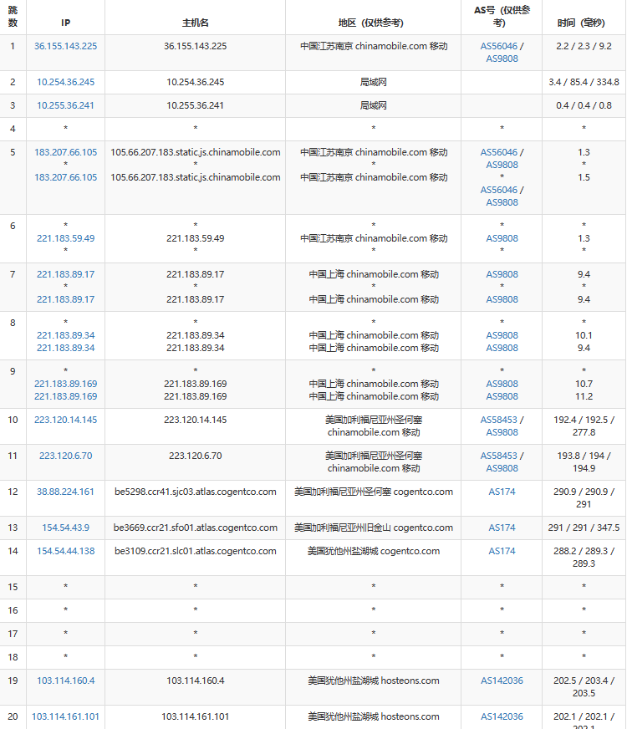
Task: Open IP link 36.155.143.225
Action: point(65,46)
